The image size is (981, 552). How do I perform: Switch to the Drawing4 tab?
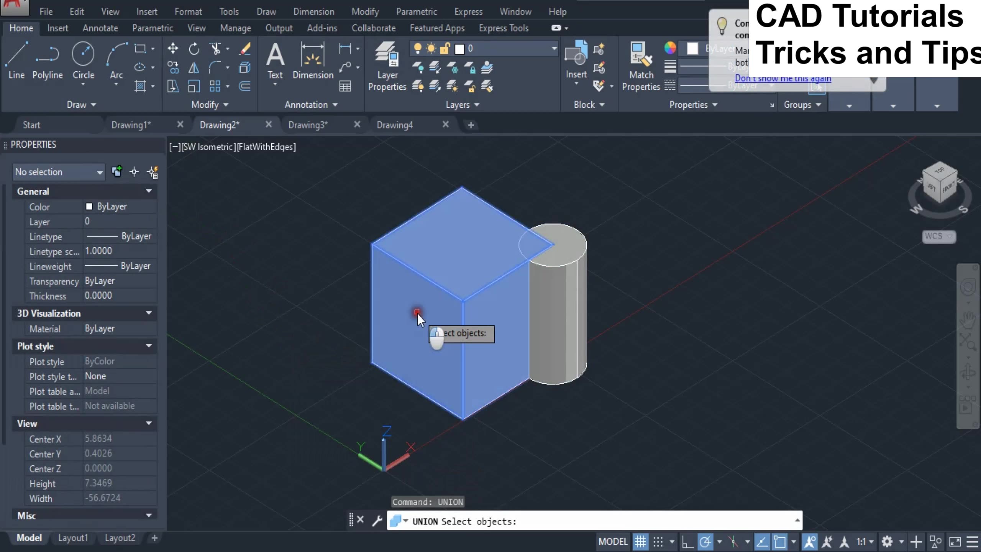click(x=395, y=125)
